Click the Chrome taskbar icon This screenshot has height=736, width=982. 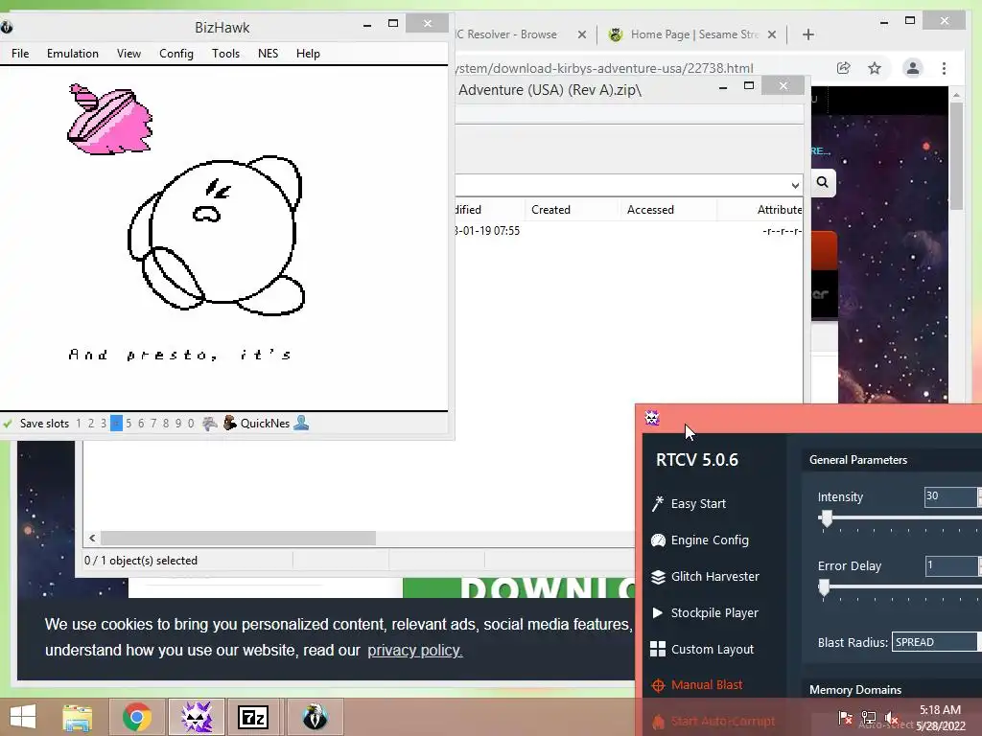[x=137, y=717]
